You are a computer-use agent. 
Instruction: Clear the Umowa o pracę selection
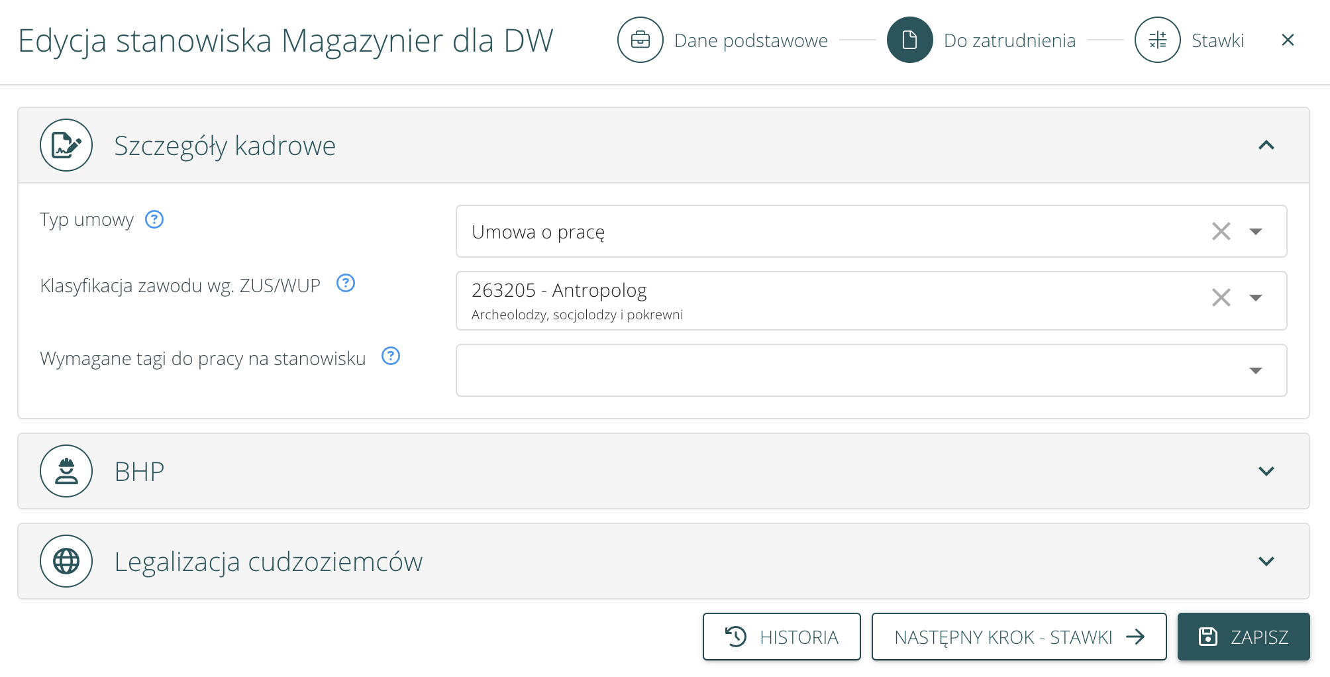1221,231
